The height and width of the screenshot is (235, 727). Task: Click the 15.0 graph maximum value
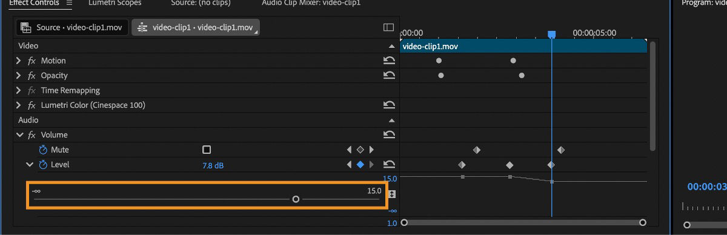[390, 179]
